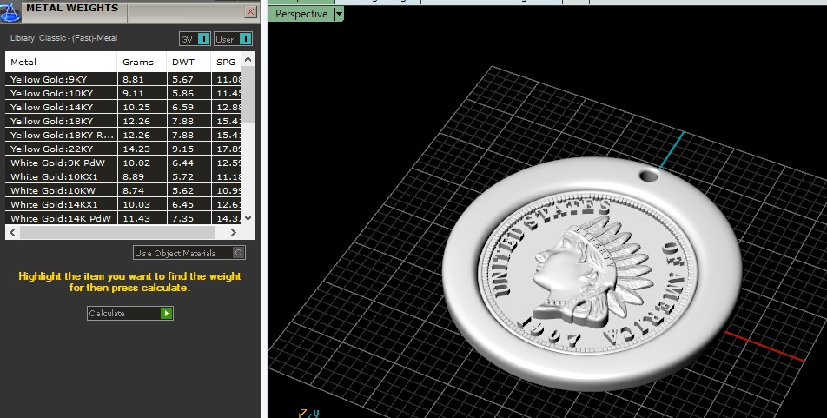Select the White Gold:10KX1 row
827x418 pixels.
point(123,176)
